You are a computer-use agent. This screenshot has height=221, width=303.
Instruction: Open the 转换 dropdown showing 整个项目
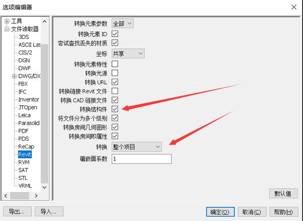(137, 147)
